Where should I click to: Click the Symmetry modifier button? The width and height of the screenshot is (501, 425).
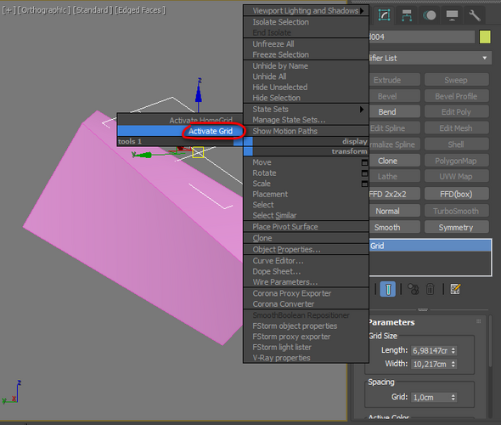point(456,227)
